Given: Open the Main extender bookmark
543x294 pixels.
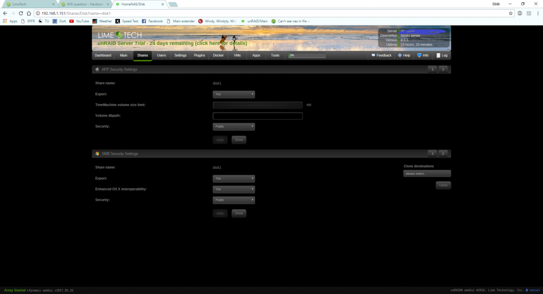Looking at the screenshot, I should [180, 21].
